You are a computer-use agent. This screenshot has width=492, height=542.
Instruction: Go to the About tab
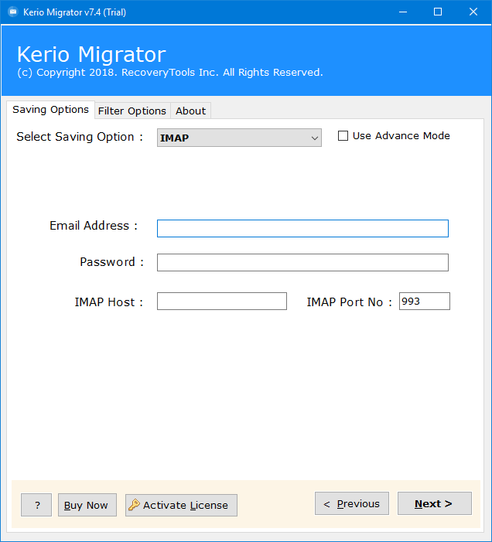tap(190, 111)
